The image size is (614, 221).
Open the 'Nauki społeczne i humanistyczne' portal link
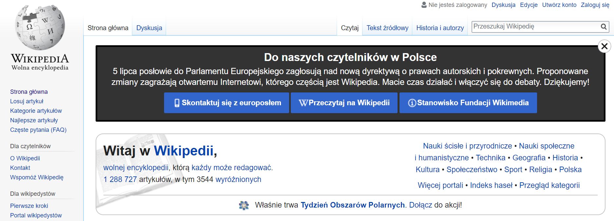pyautogui.click(x=547, y=146)
